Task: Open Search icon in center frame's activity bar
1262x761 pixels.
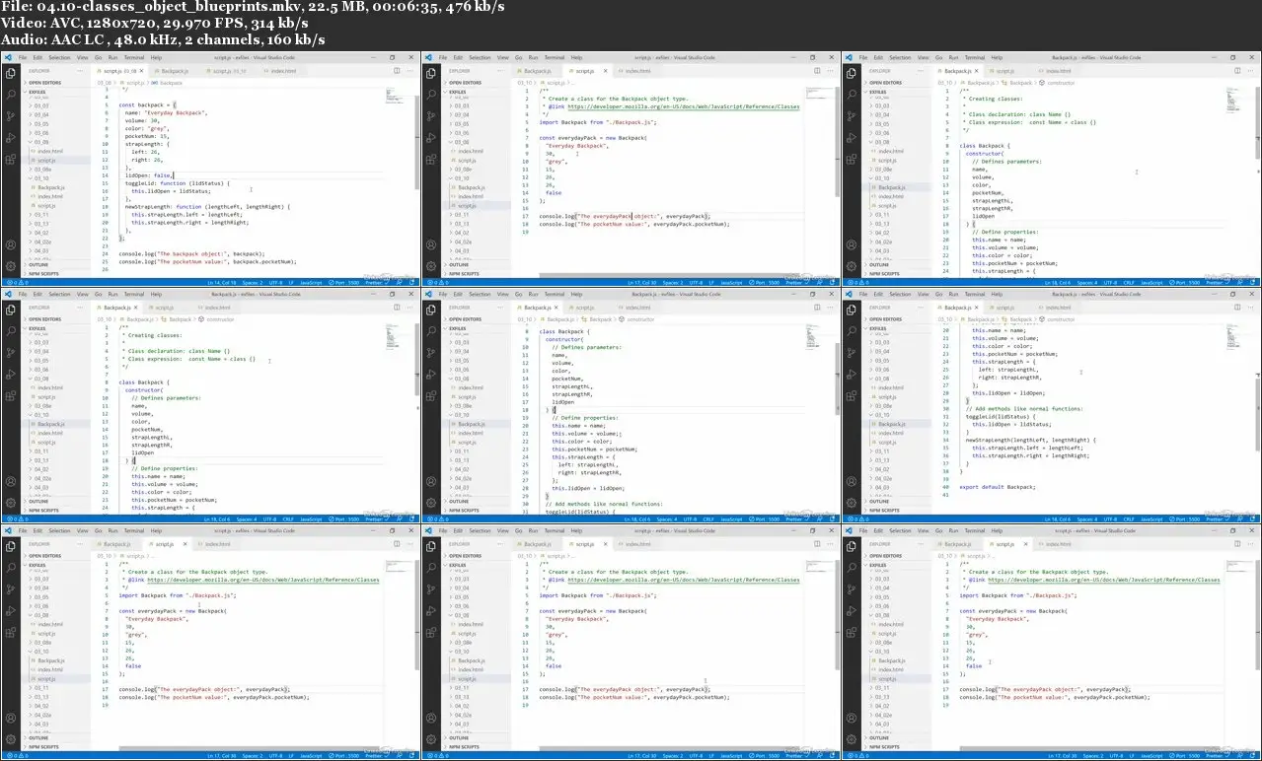Action: 431,331
